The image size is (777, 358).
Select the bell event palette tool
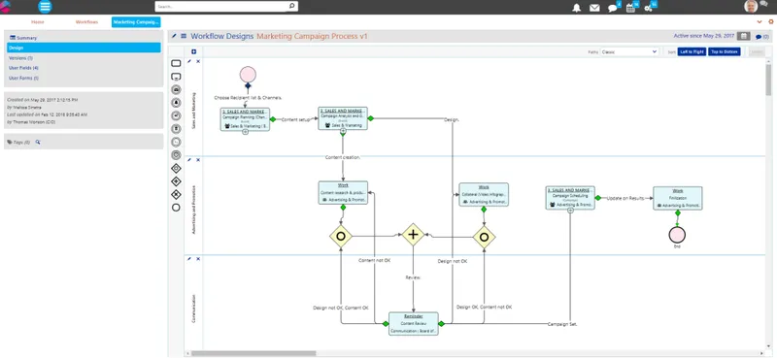click(x=176, y=103)
